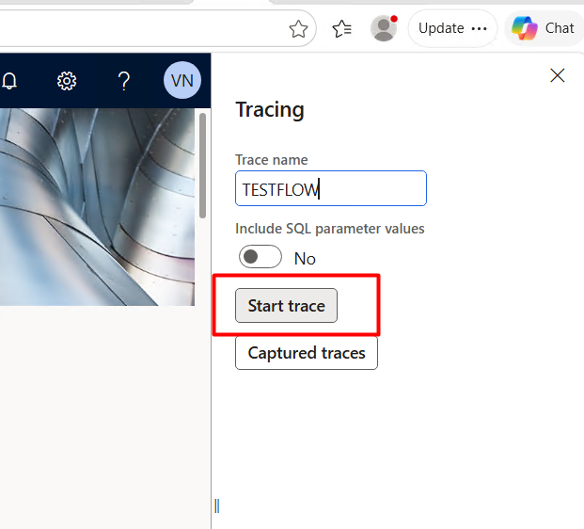Open the Help question mark menu
Screen dimensions: 584x529
click(124, 81)
